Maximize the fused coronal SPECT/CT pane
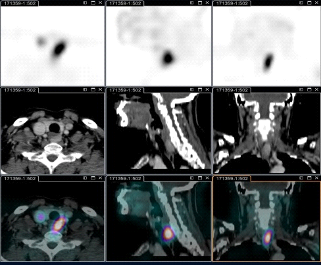This screenshot has width=321, height=265. coord(309,178)
